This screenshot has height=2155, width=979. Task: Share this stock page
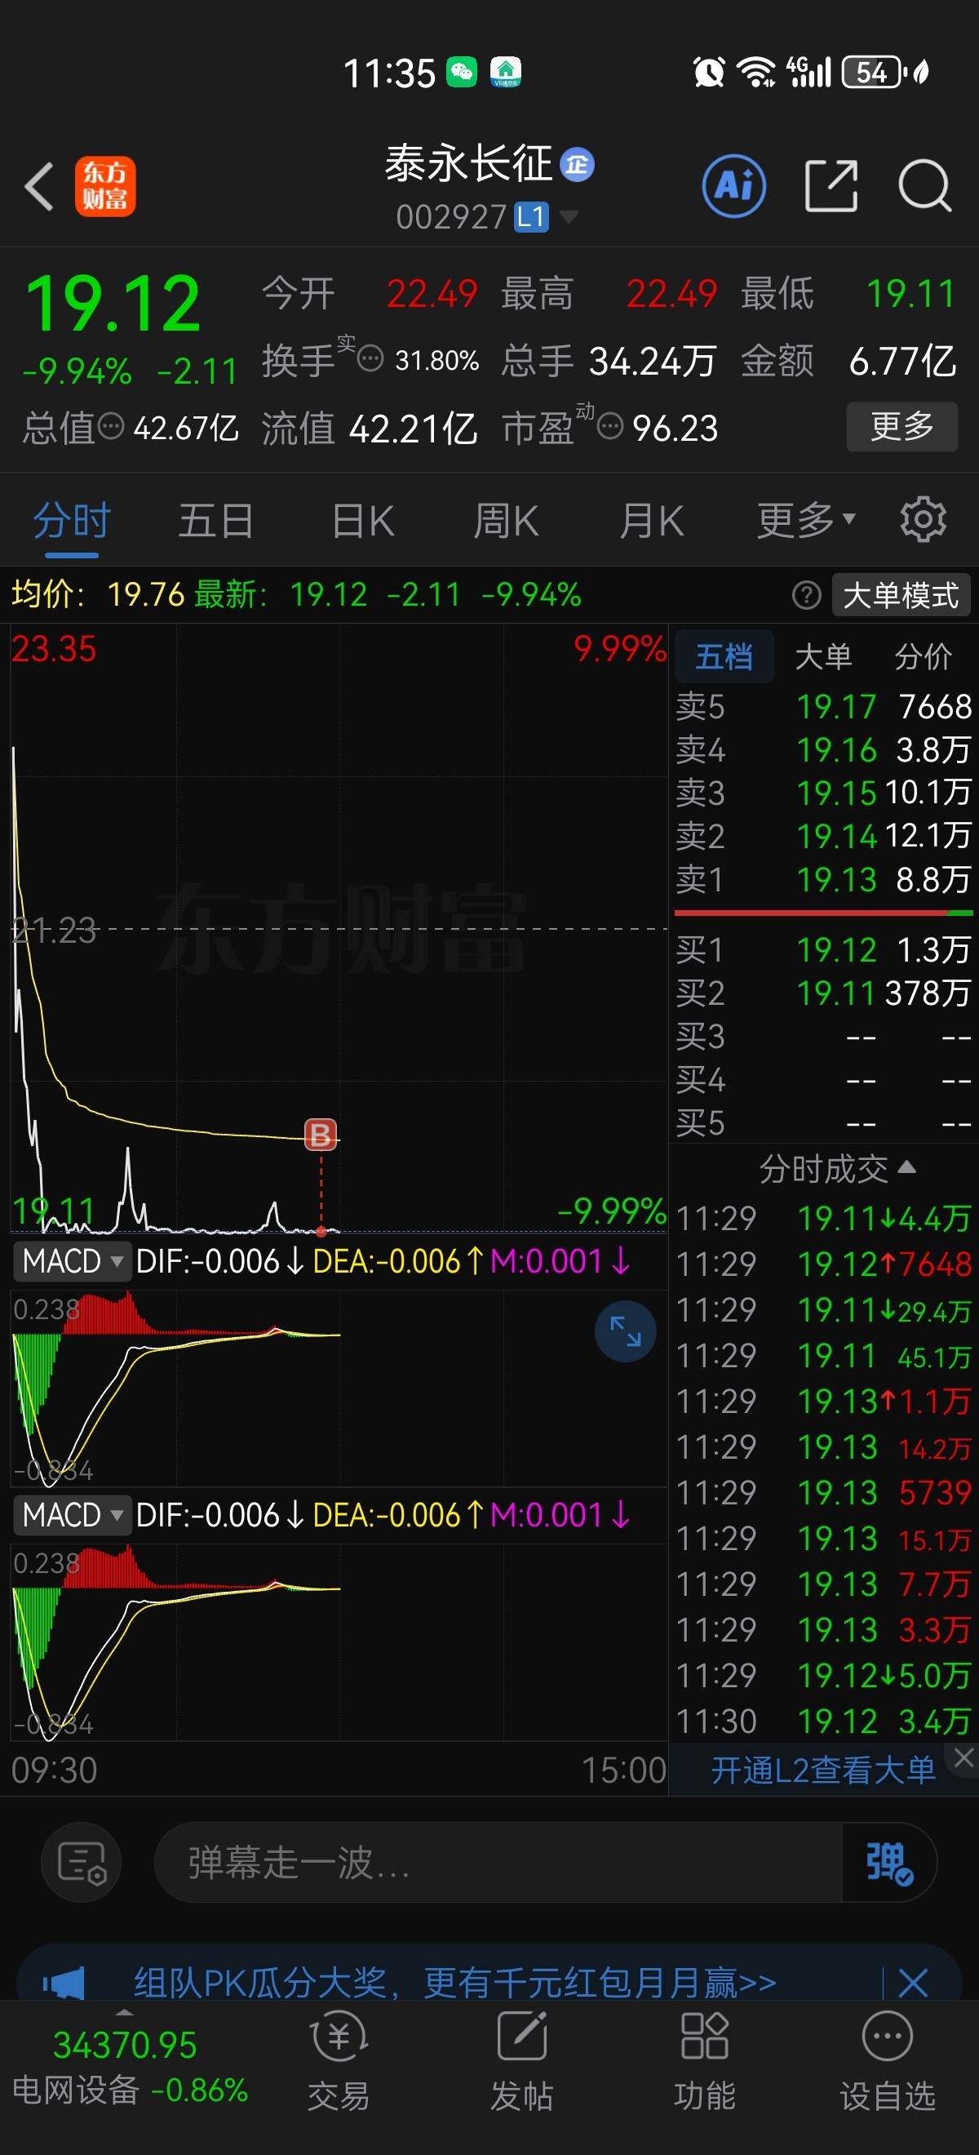tap(831, 184)
